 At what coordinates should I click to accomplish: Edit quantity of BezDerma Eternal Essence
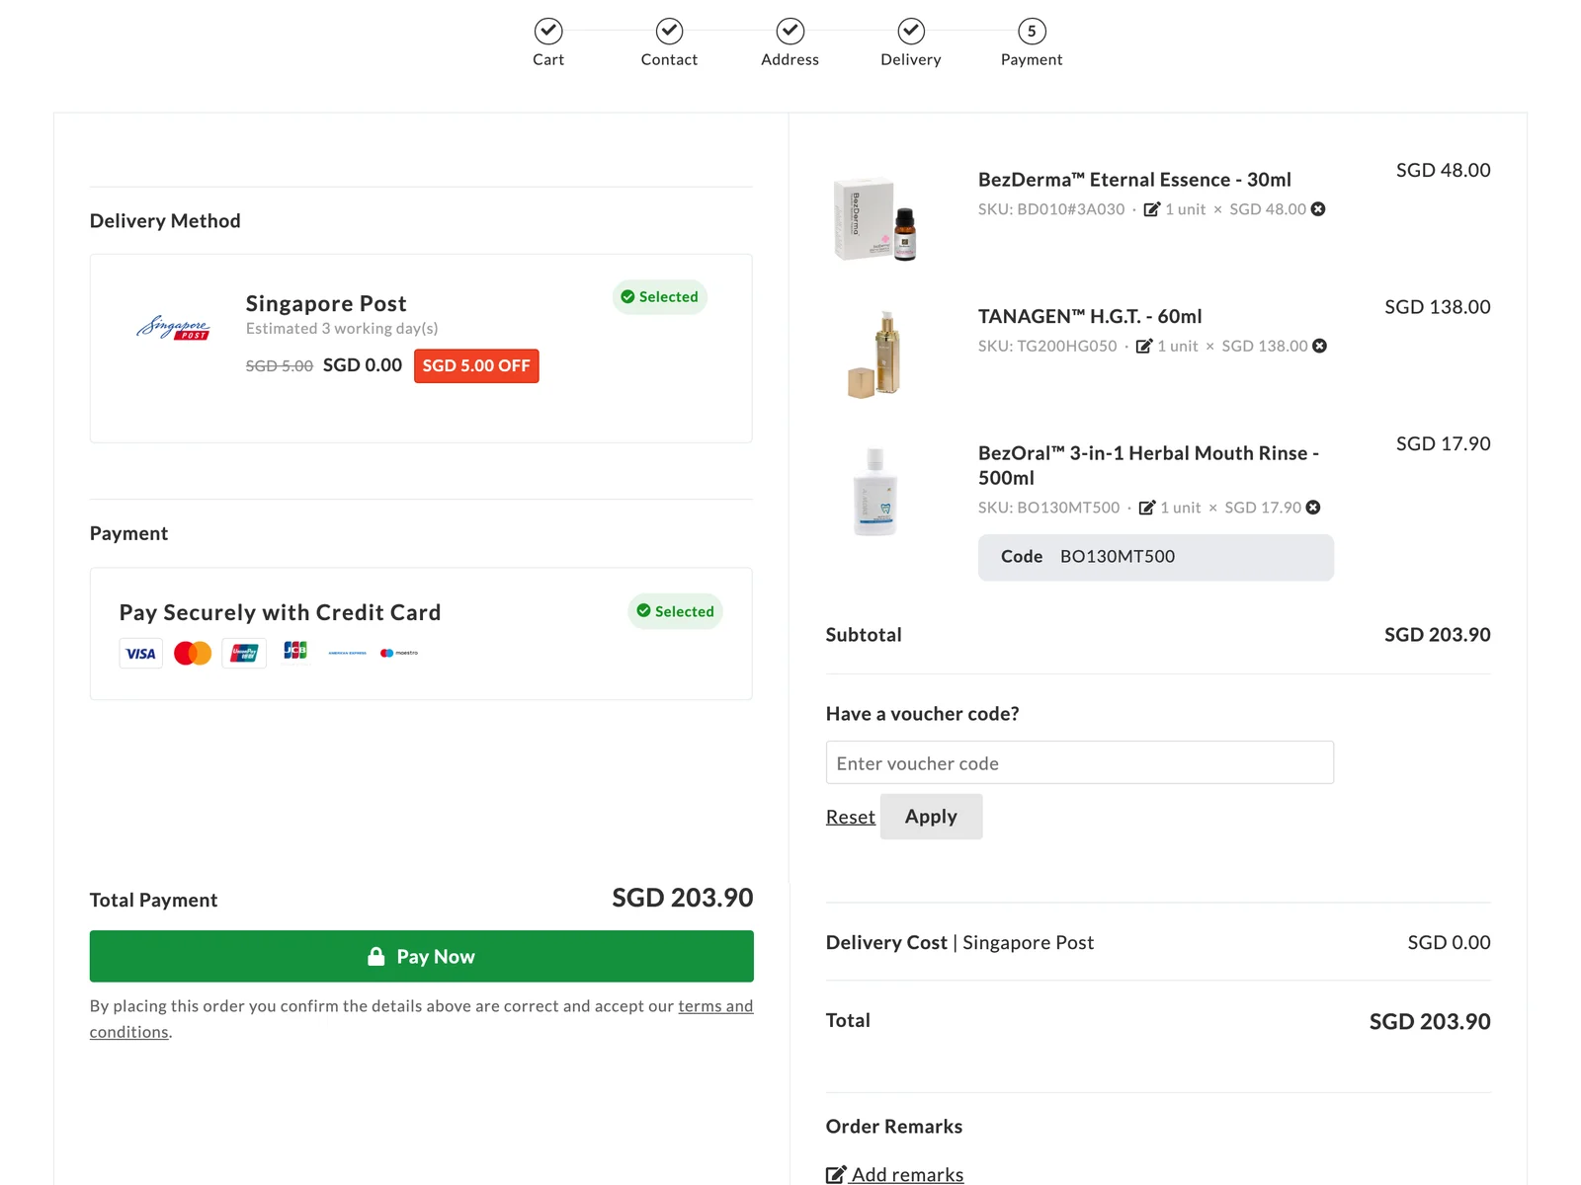click(x=1151, y=209)
